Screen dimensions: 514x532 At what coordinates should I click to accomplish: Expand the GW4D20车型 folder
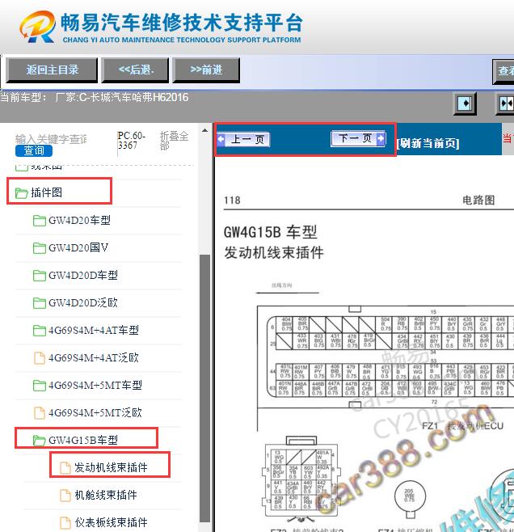(79, 221)
